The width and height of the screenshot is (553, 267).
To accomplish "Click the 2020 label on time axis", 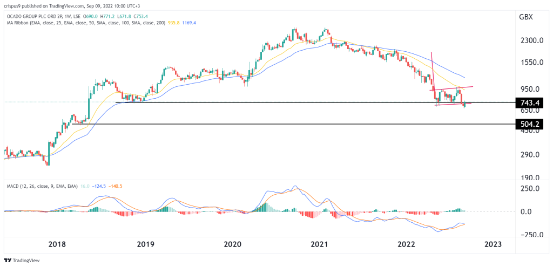I will (x=232, y=243).
